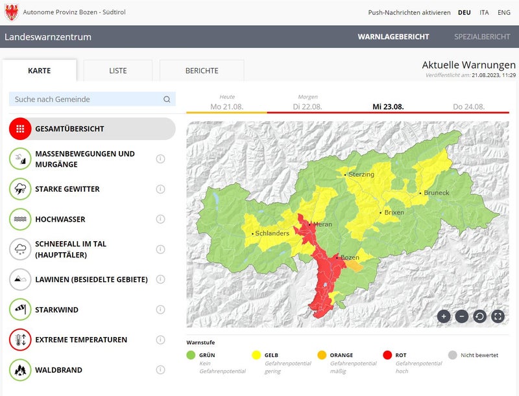Reset the map view
This screenshot has height=396, width=519.
pos(479,316)
